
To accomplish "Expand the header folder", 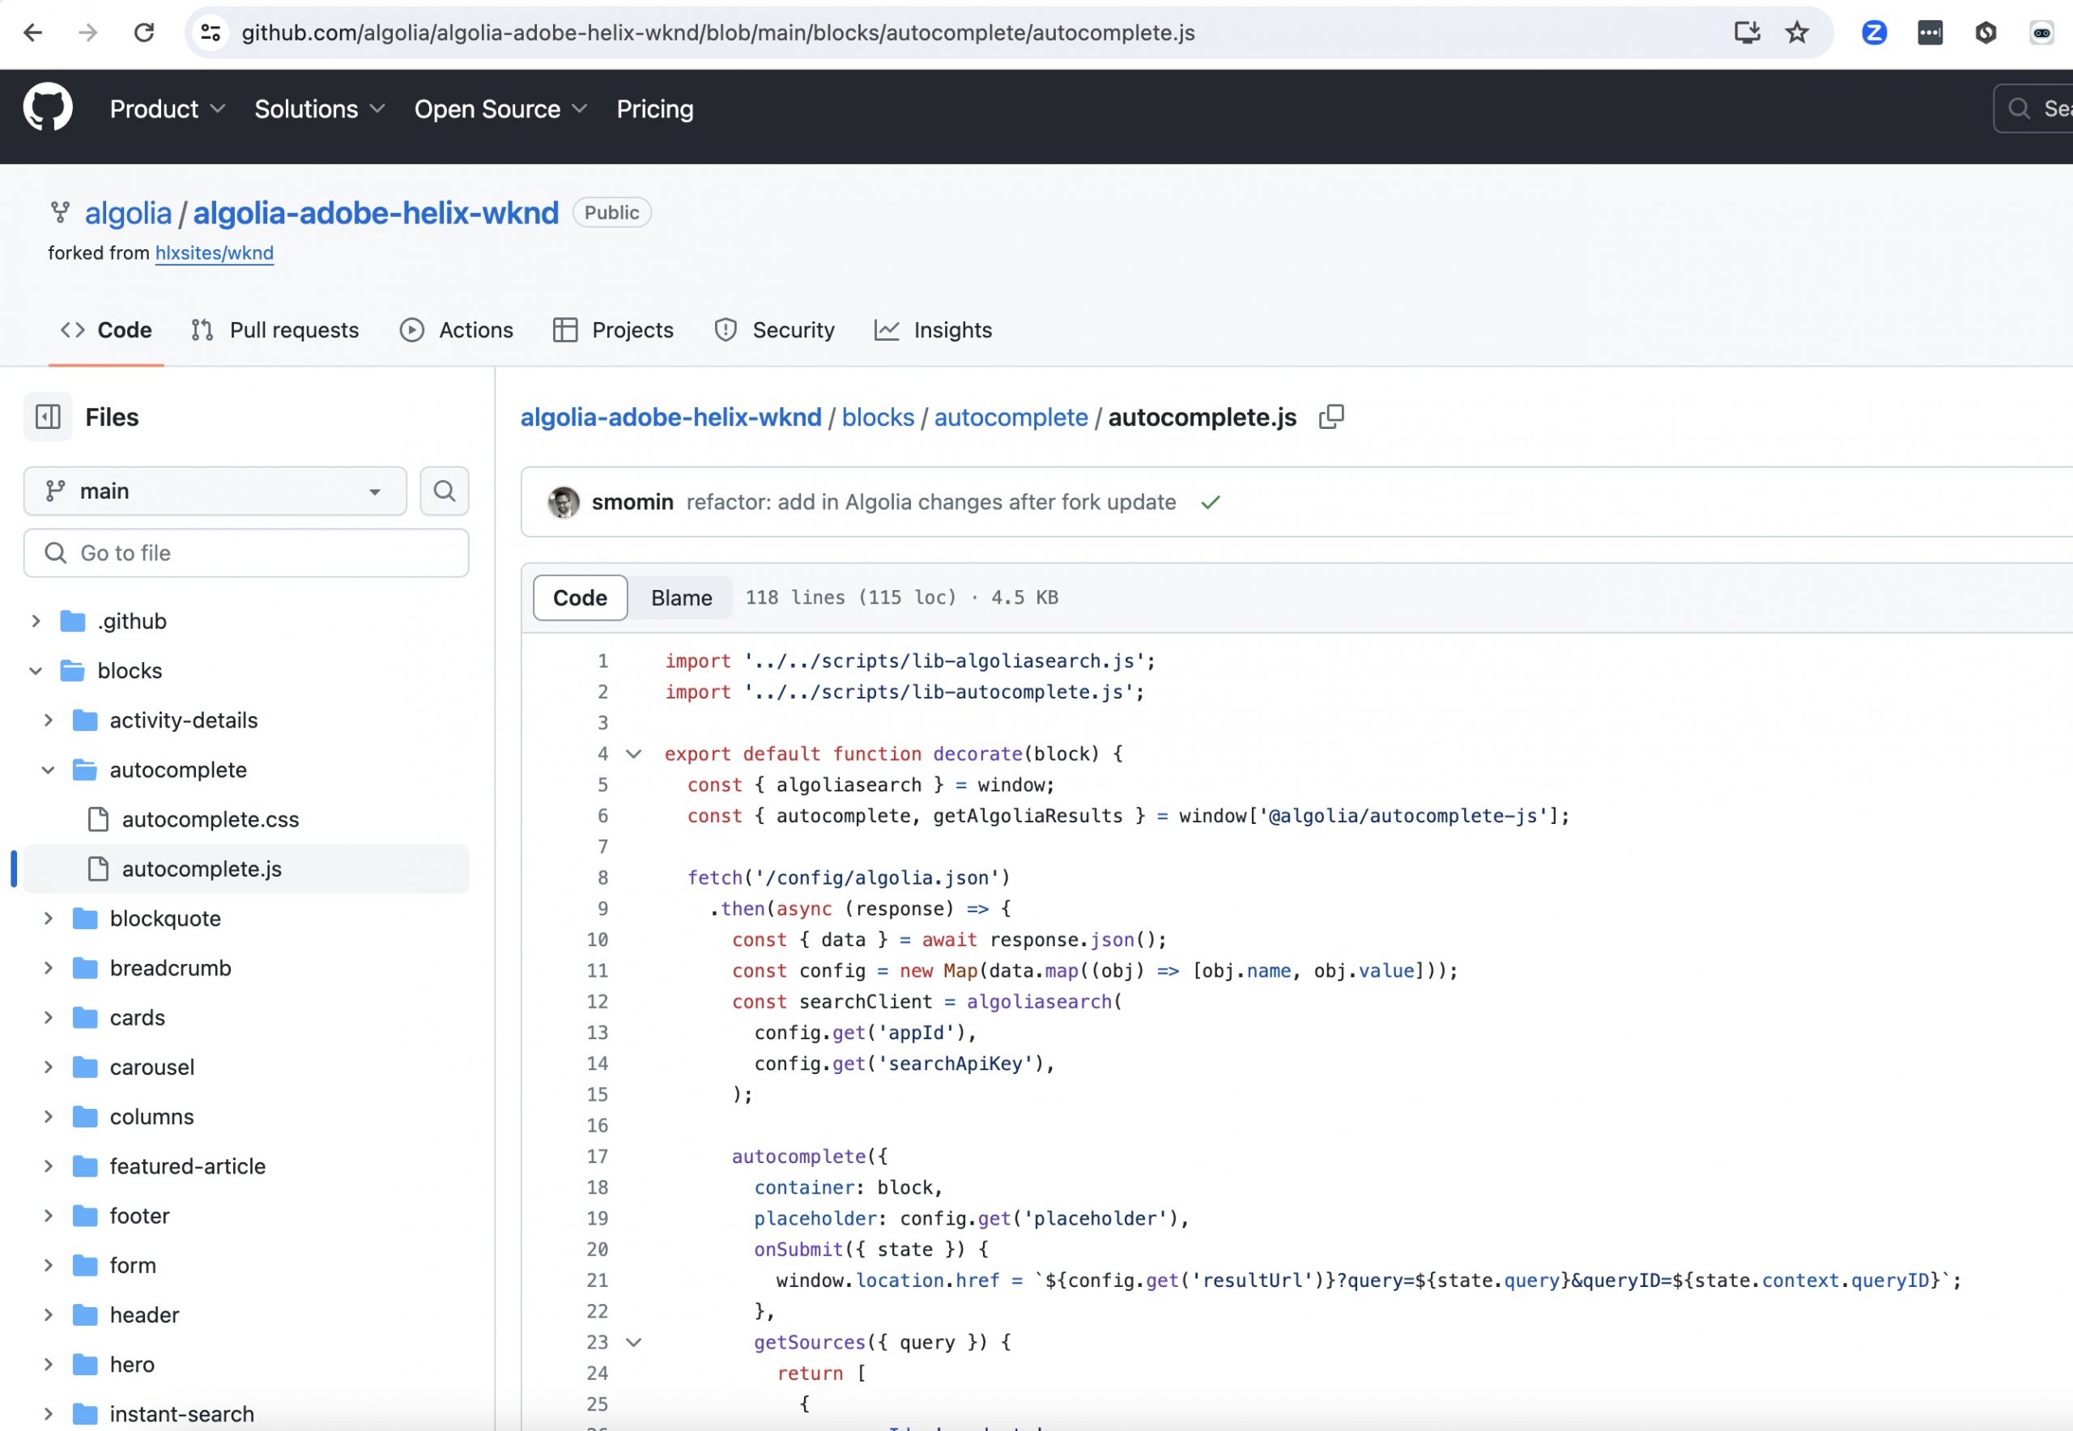I will [x=49, y=1315].
